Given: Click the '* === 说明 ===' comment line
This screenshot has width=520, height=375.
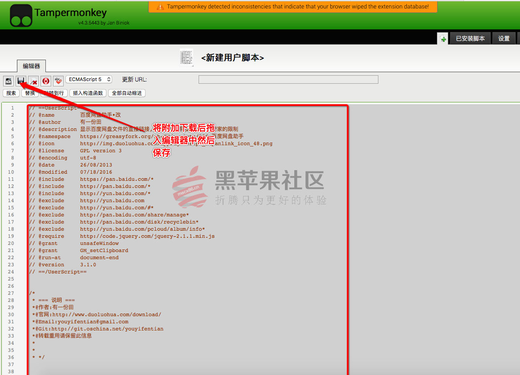Looking at the screenshot, I should click(x=53, y=300).
